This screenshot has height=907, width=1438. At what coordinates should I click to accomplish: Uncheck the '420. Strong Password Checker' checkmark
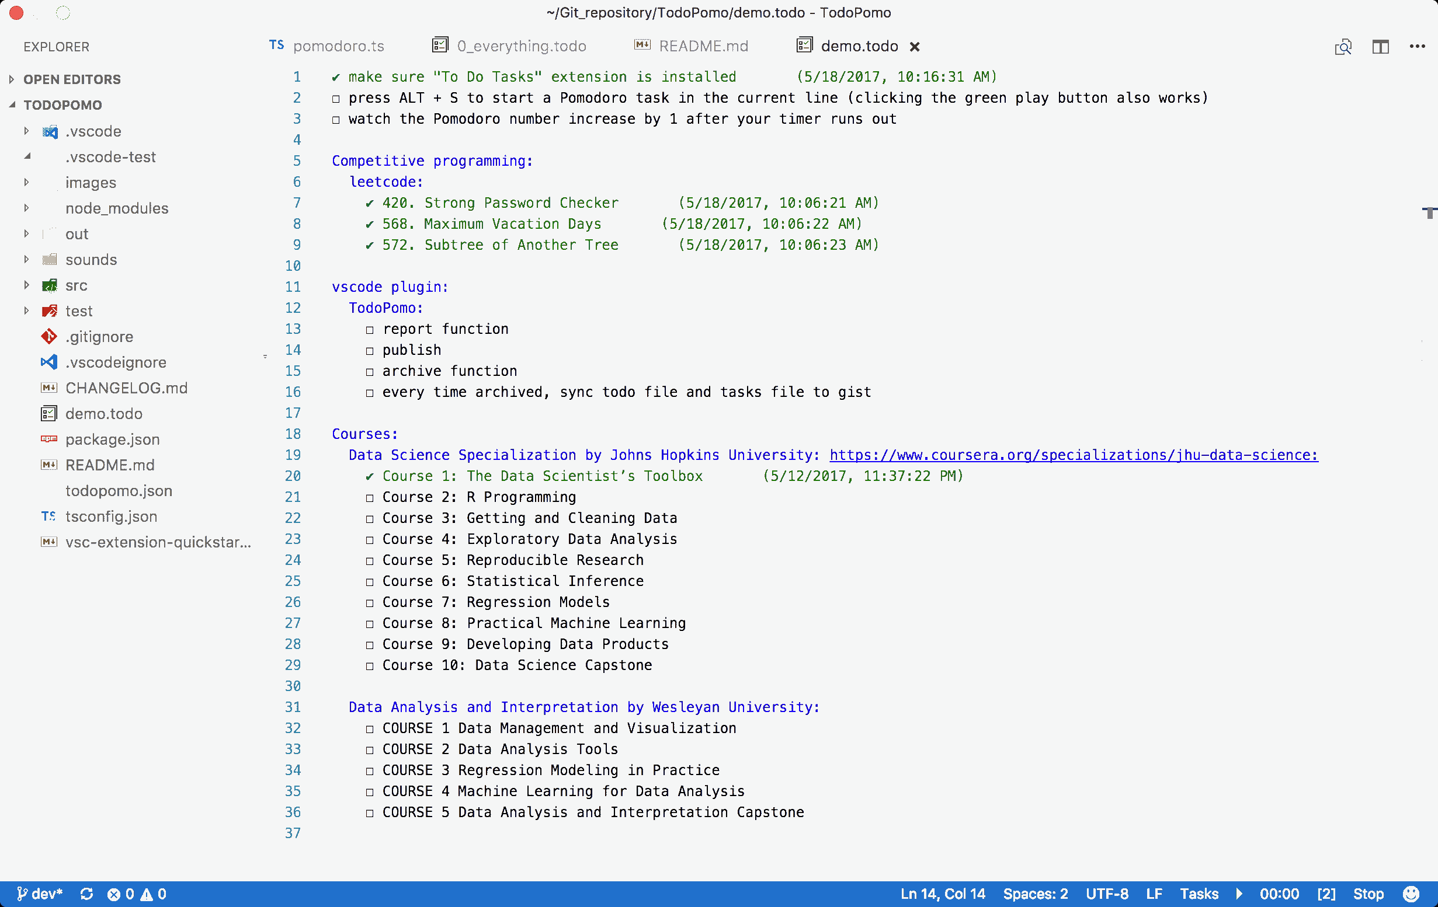point(370,204)
